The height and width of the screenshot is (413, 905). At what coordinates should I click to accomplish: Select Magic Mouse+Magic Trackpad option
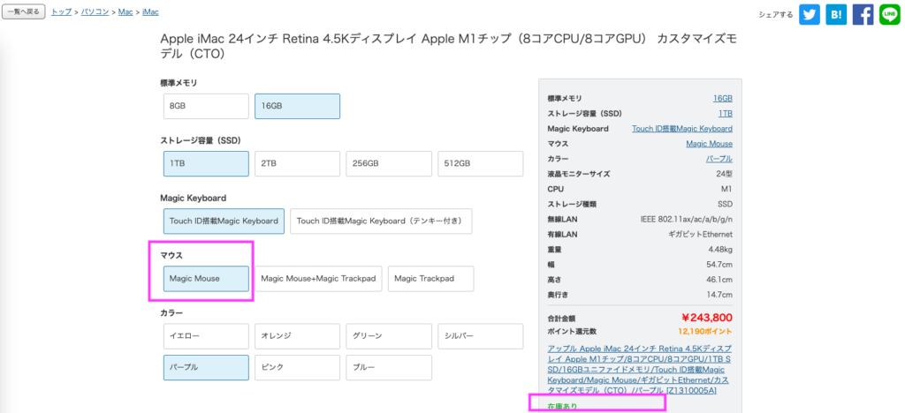pos(318,279)
